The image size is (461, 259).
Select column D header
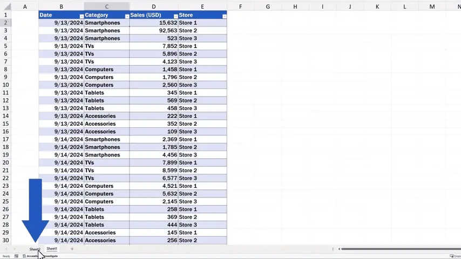[153, 6]
